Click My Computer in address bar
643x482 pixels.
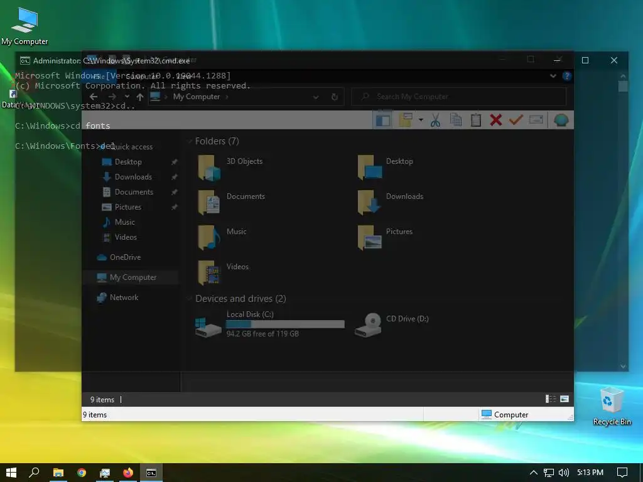coord(197,97)
